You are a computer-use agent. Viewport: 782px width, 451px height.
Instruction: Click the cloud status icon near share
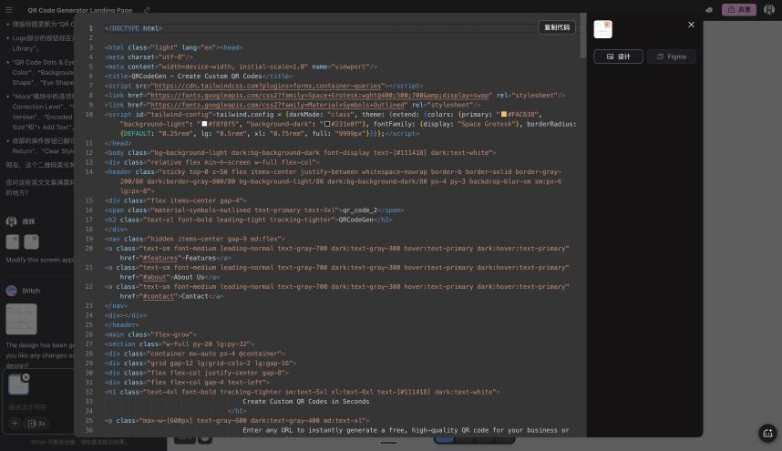coord(709,9)
